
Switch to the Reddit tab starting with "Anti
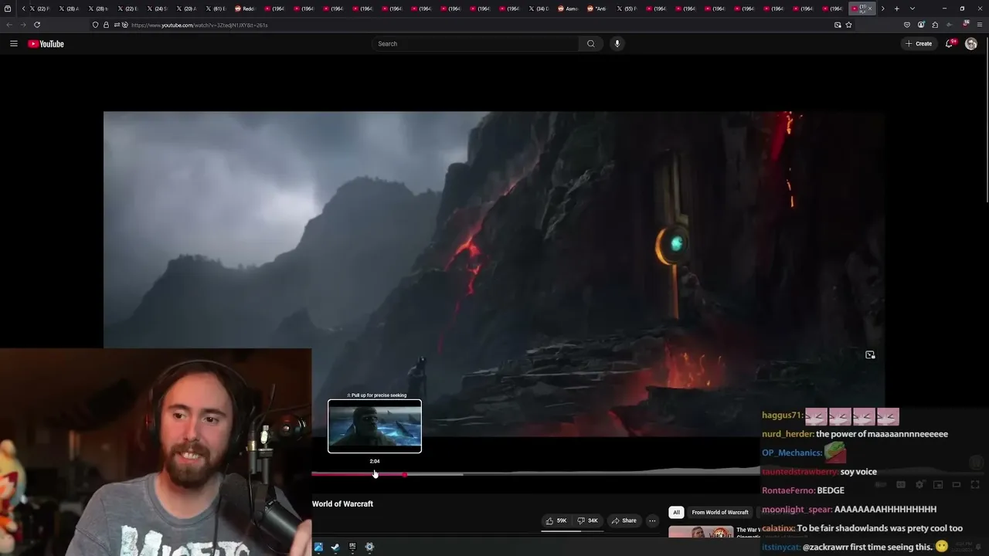(x=597, y=8)
